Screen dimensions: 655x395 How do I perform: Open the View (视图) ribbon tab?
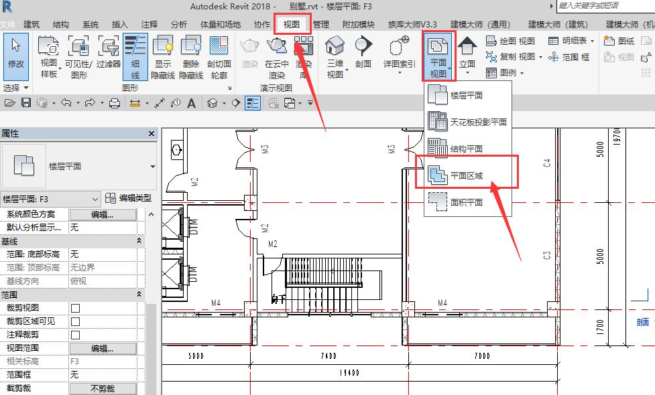pos(292,24)
